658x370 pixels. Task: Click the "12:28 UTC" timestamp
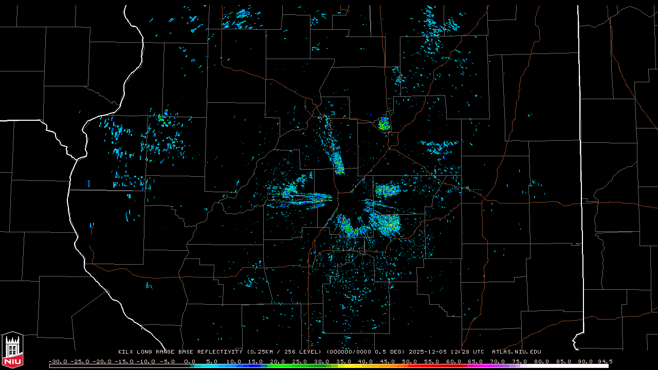[468, 352]
